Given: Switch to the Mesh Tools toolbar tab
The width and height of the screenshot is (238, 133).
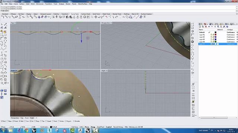Looking at the screenshot, I should pos(106,14).
